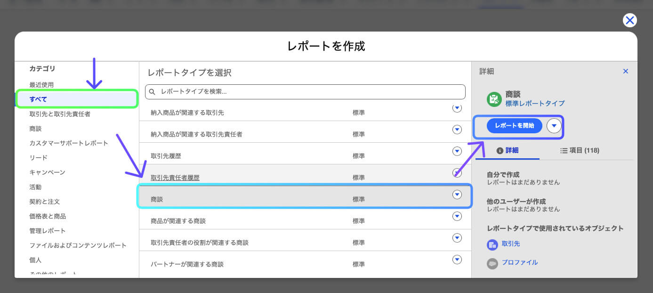Switch to the 項目 (118) tab
This screenshot has width=653, height=293.
coord(580,151)
